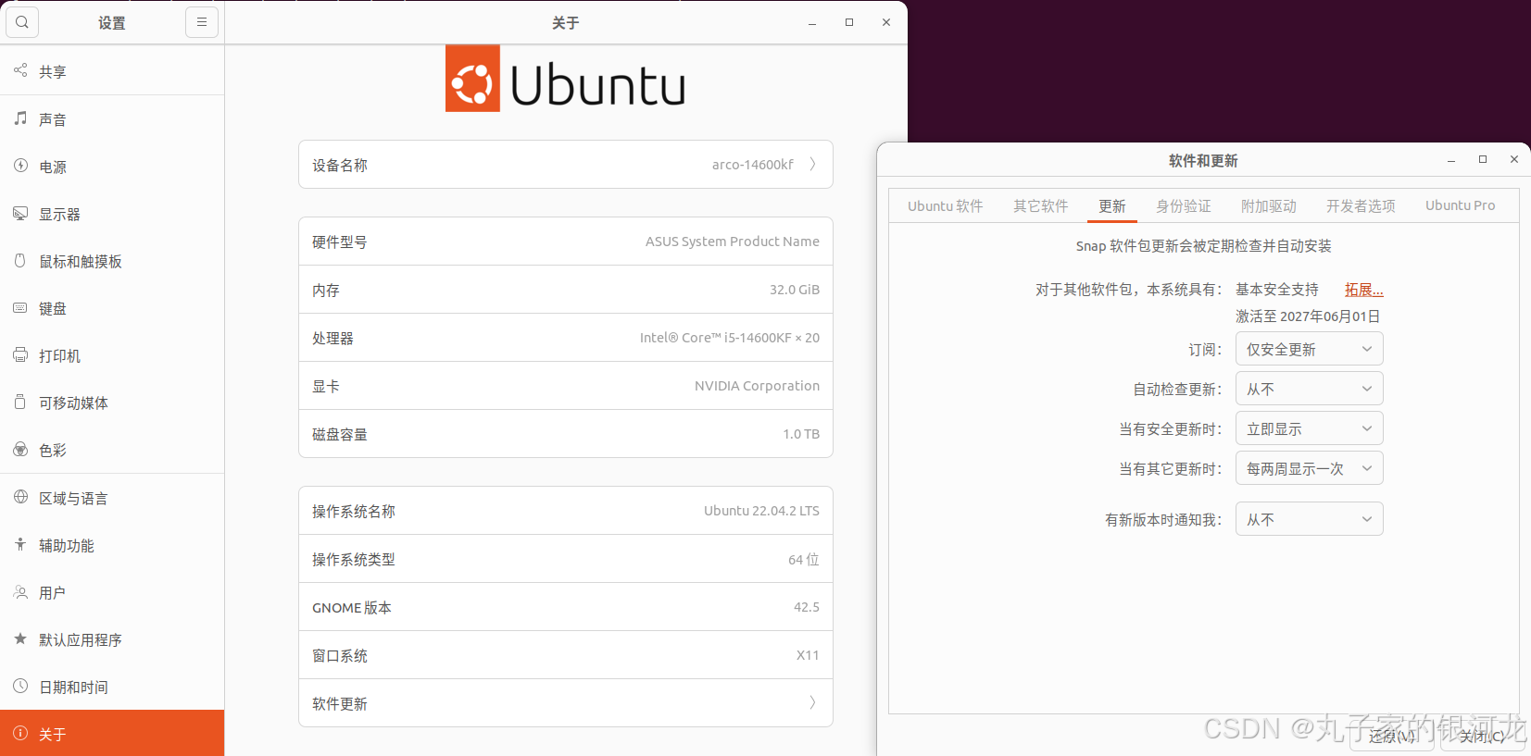Viewport: 1531px width, 756px height.
Task: Click the 关闭 button in 软件和更新
Action: [x=1482, y=736]
